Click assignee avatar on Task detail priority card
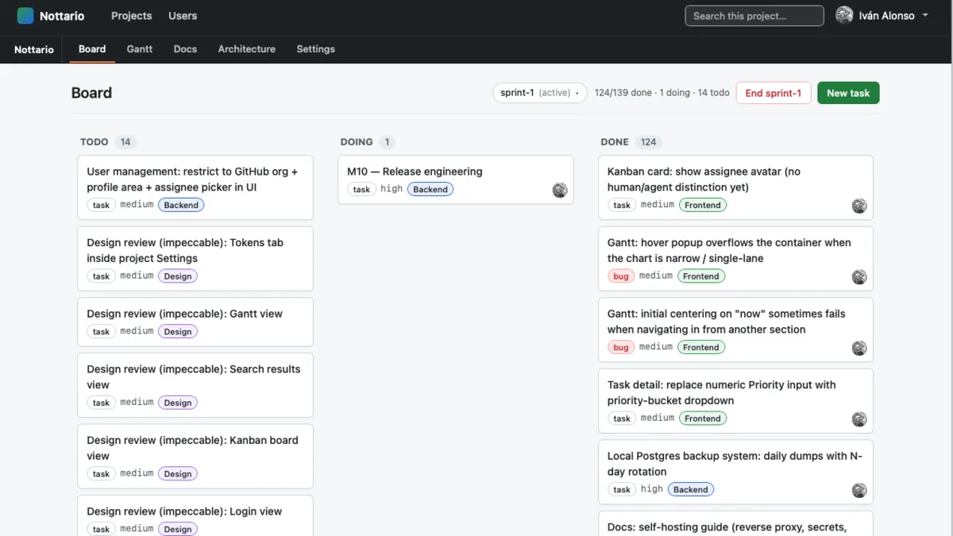This screenshot has width=953, height=536. (859, 419)
